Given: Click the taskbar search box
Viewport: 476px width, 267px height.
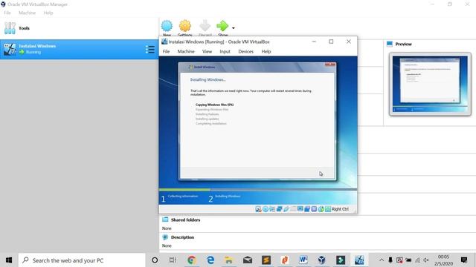Looking at the screenshot, I should click(82, 260).
